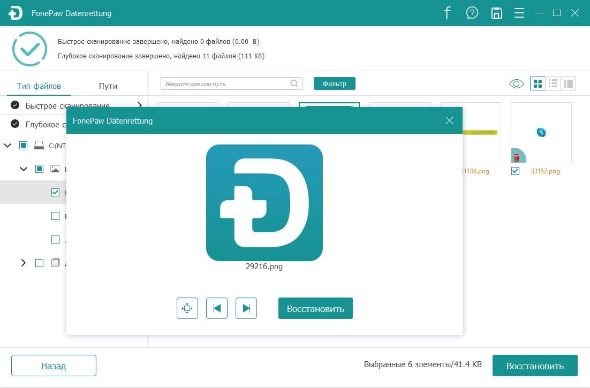Click the large preview image of 29216.png
This screenshot has height=388, width=590.
[264, 203]
